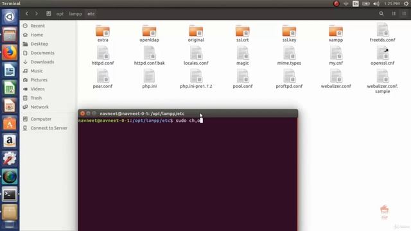Open search in the file manager
The image size is (411, 231).
click(381, 13)
